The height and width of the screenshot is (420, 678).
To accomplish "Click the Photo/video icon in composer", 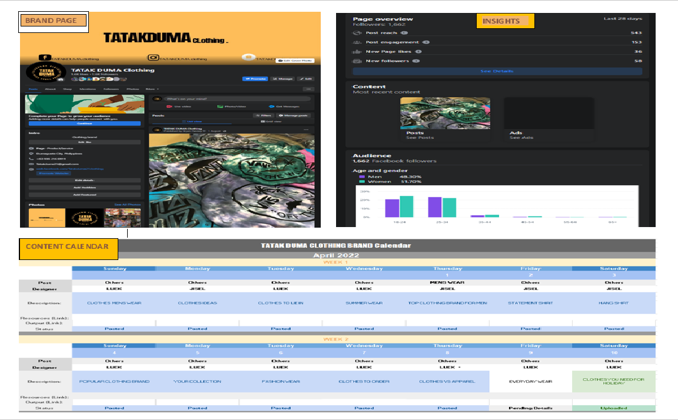I will coord(220,106).
